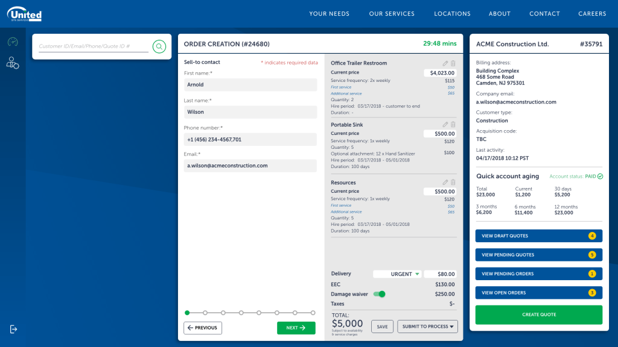Screen dimensions: 618x347
Task: Click the Create Quote button
Action: click(538, 314)
